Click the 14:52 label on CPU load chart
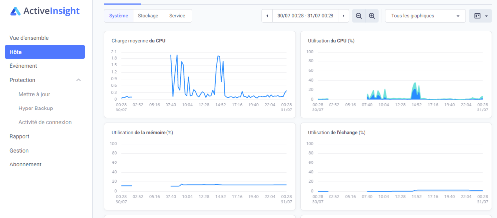497x218 pixels. (221, 105)
